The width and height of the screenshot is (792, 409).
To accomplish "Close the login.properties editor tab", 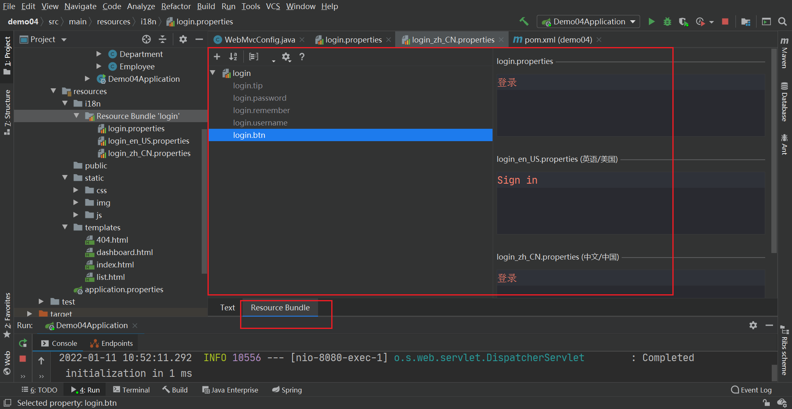I will (x=389, y=40).
